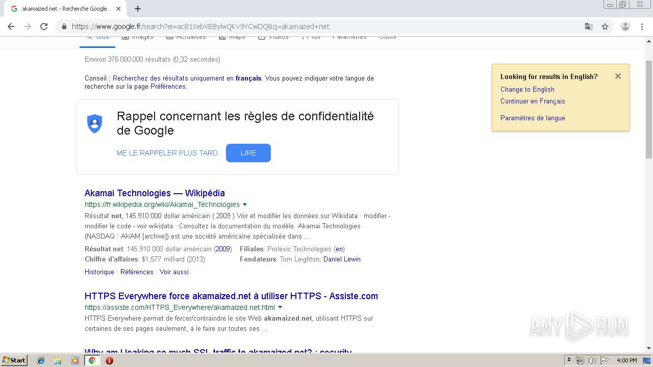The height and width of the screenshot is (367, 653).
Task: Open Chrome three-dot menu
Action: 642,27
